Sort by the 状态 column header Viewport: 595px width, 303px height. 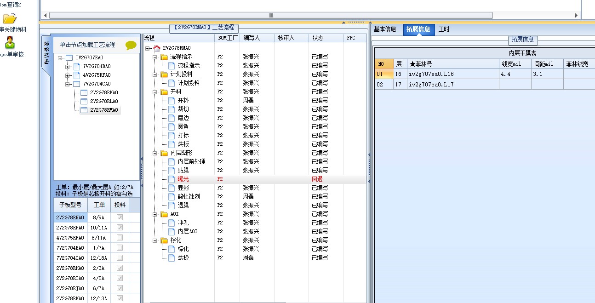click(326, 38)
